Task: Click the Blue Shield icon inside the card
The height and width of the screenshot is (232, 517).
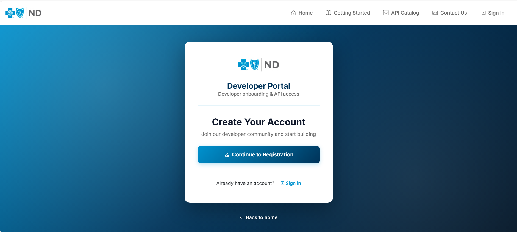Action: [x=255, y=65]
